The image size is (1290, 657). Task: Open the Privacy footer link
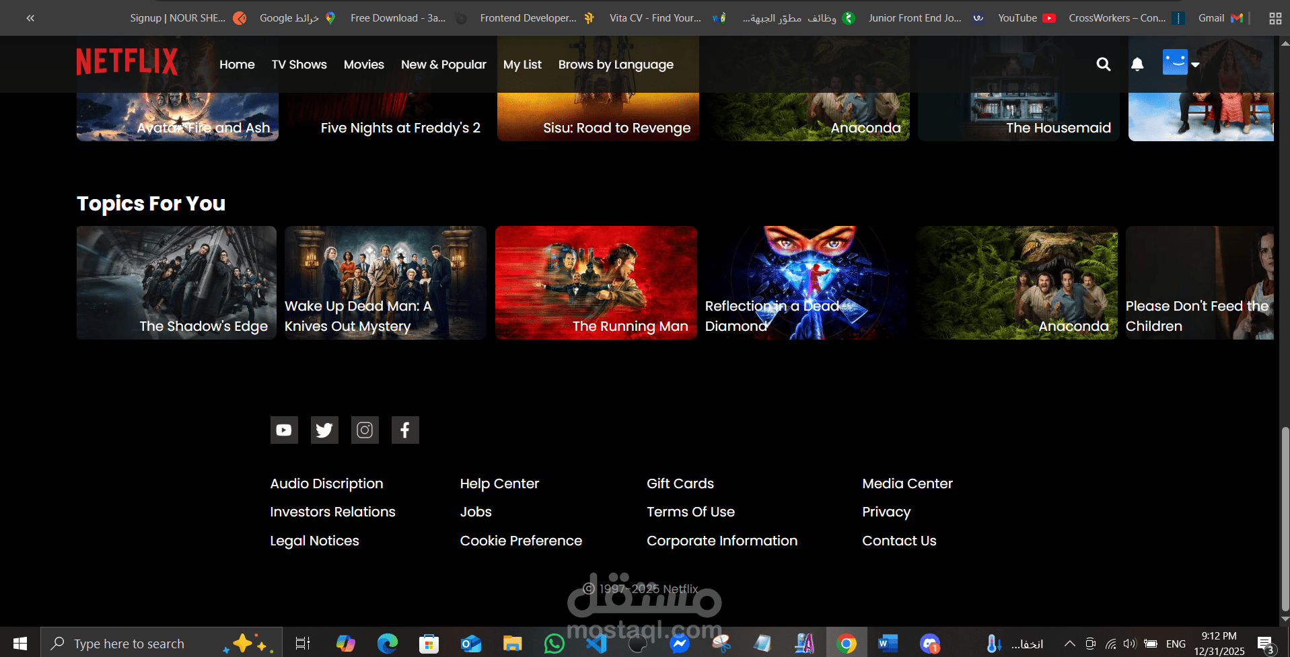886,512
